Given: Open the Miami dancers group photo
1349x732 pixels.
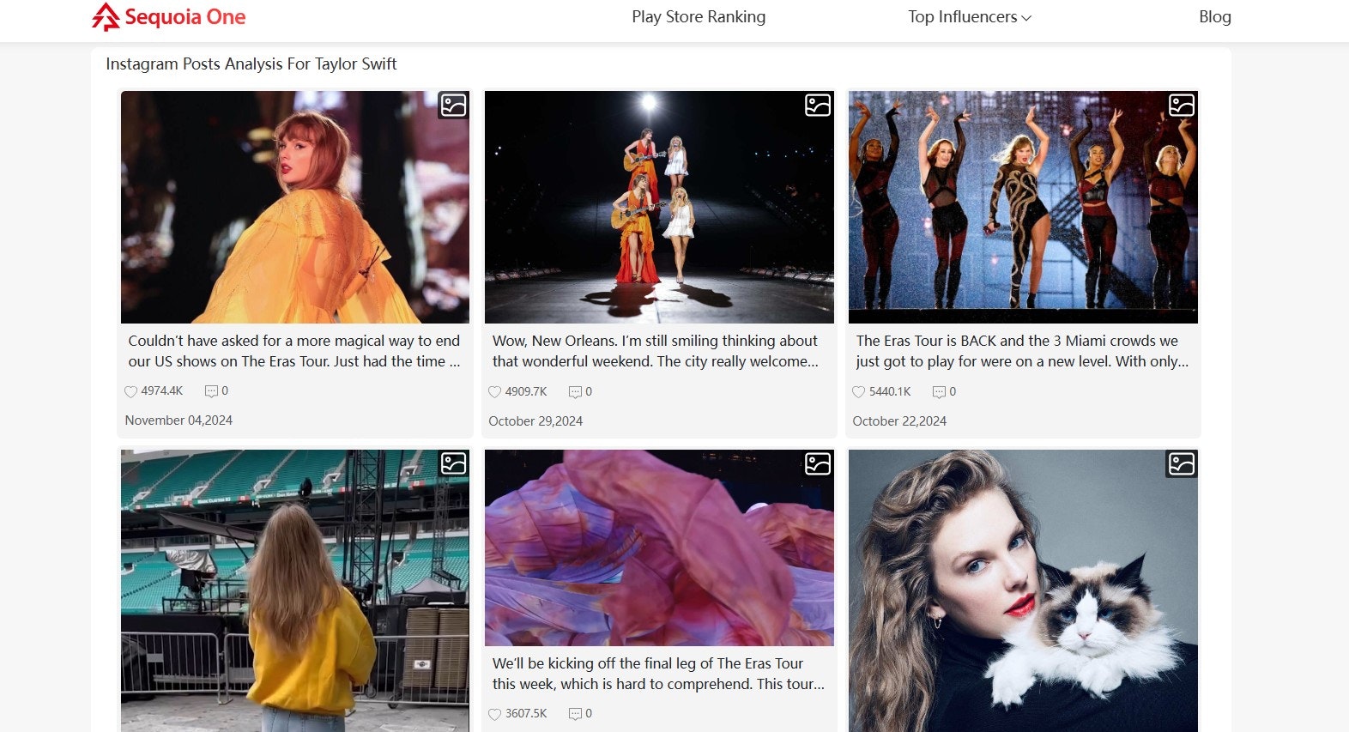Looking at the screenshot, I should pos(1023,207).
